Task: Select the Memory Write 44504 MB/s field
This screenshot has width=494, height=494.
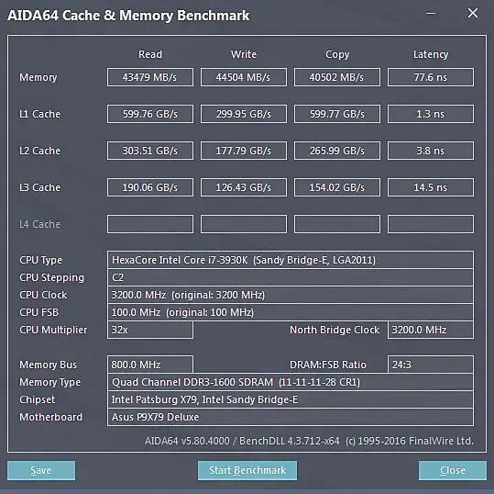Action: (x=244, y=77)
